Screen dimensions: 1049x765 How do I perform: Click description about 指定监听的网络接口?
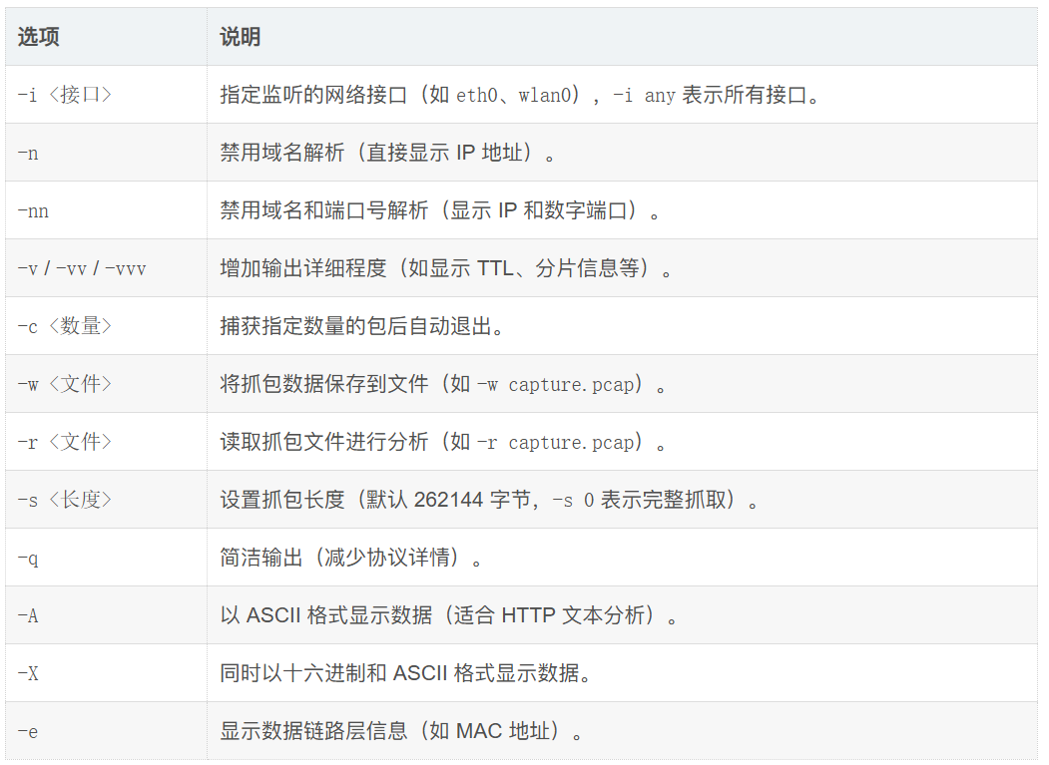coord(520,95)
